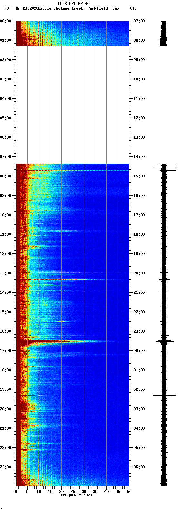Click the UTC time label '04:00'

click(139, 428)
